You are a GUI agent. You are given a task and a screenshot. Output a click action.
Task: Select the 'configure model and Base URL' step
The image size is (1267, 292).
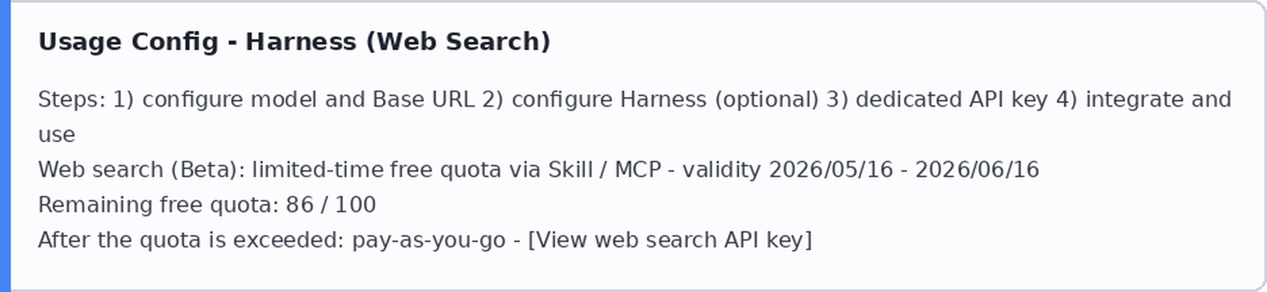pos(309,99)
